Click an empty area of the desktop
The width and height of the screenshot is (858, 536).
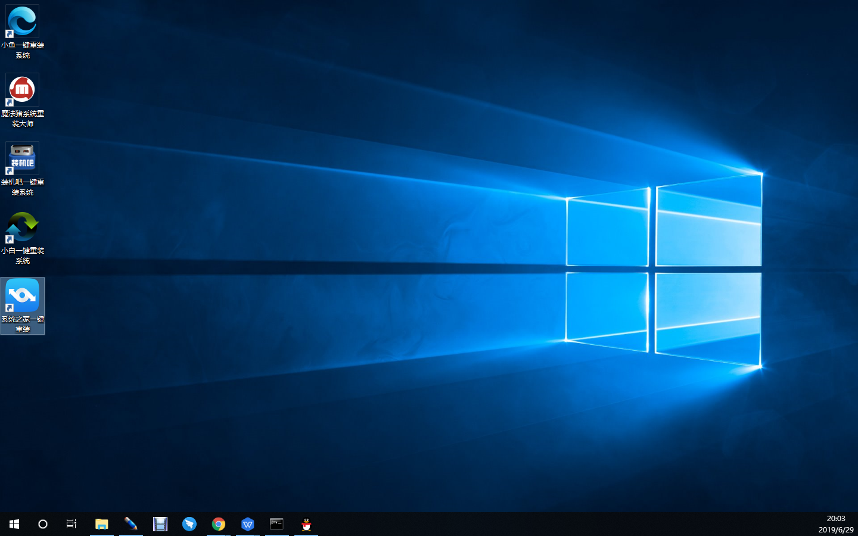click(x=417, y=417)
